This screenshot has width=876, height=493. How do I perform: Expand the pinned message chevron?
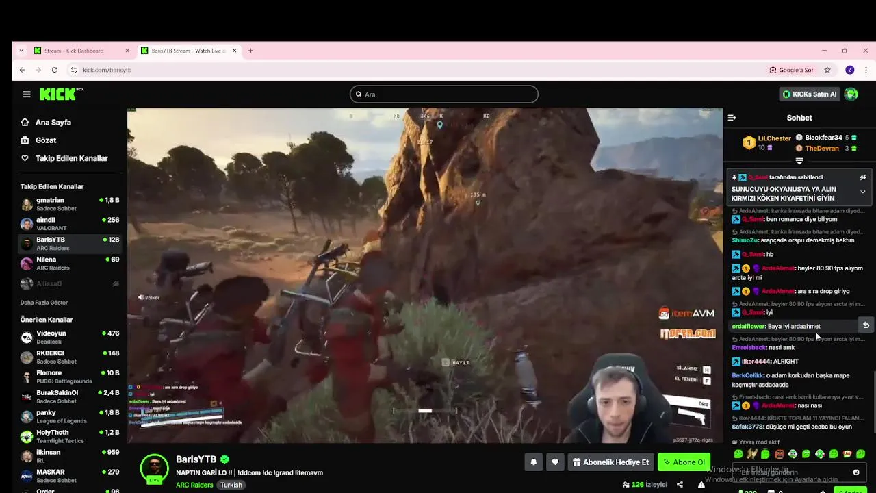pyautogui.click(x=862, y=192)
